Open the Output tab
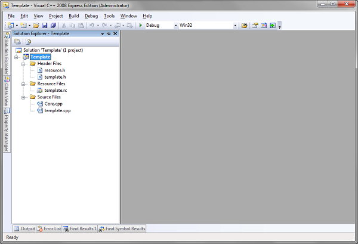358x244 pixels. point(24,228)
